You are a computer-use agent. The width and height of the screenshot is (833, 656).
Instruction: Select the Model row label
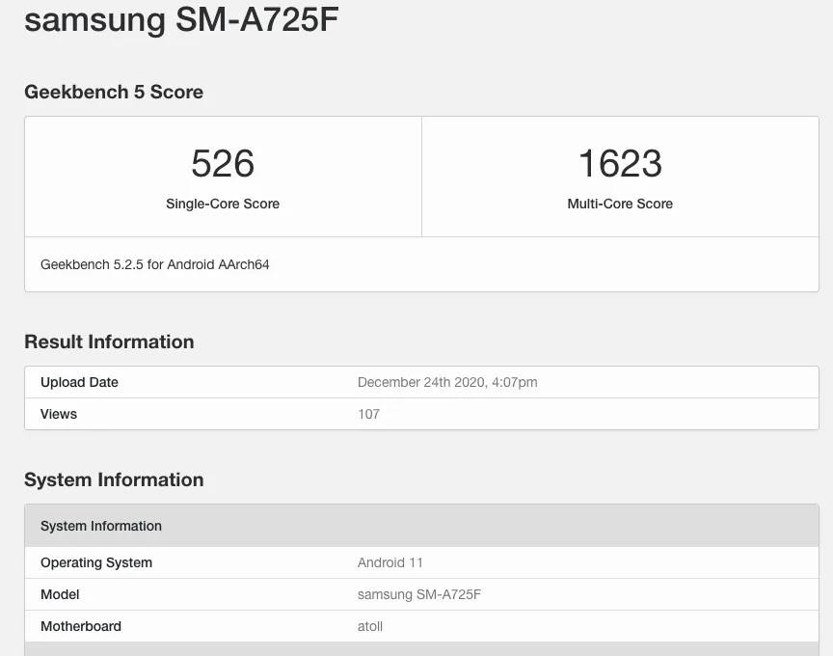point(60,594)
